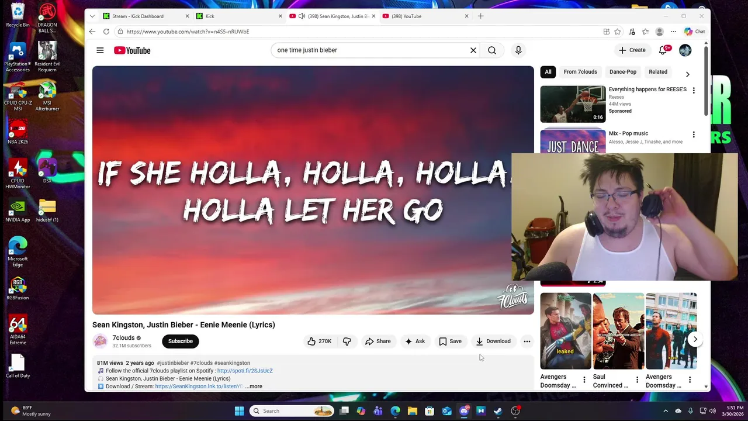748x421 pixels.
Task: Open MSI Afterburner desktop shortcut
Action: (x=47, y=96)
